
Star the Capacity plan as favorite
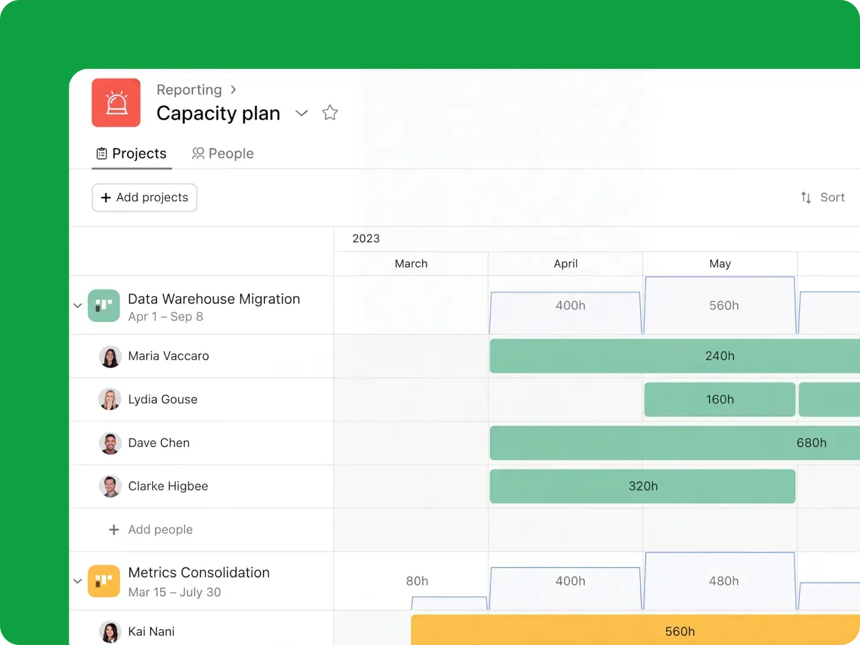(330, 113)
